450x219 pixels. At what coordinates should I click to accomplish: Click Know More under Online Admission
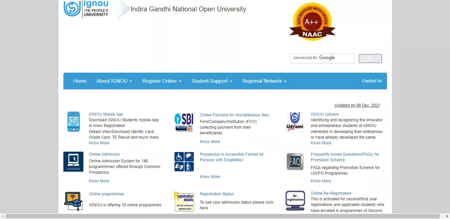(99, 181)
